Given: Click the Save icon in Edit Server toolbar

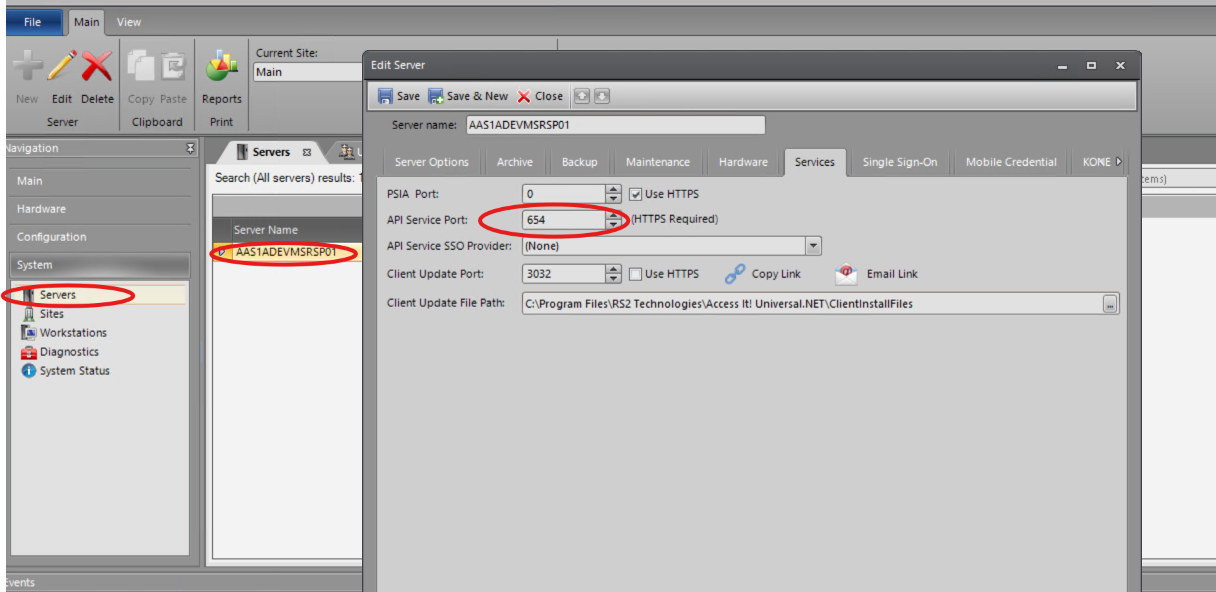Looking at the screenshot, I should pos(385,97).
